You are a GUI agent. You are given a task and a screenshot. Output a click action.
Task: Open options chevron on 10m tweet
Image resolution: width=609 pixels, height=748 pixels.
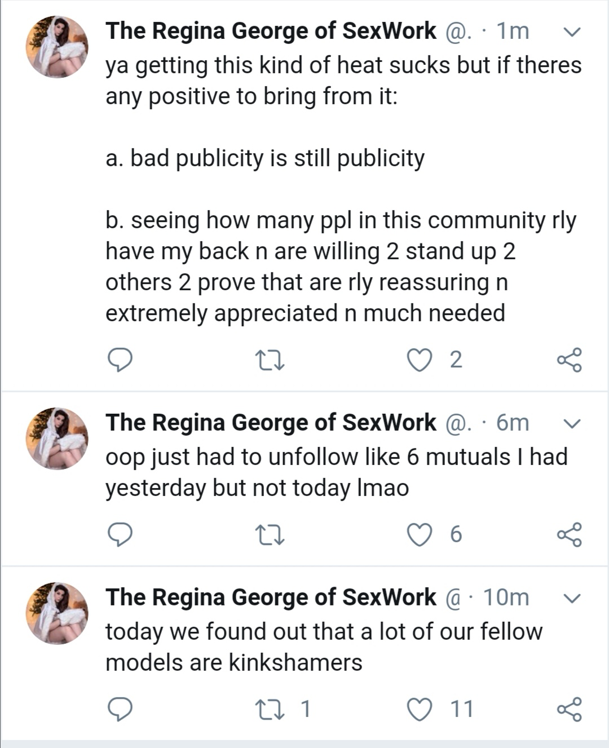(x=572, y=598)
